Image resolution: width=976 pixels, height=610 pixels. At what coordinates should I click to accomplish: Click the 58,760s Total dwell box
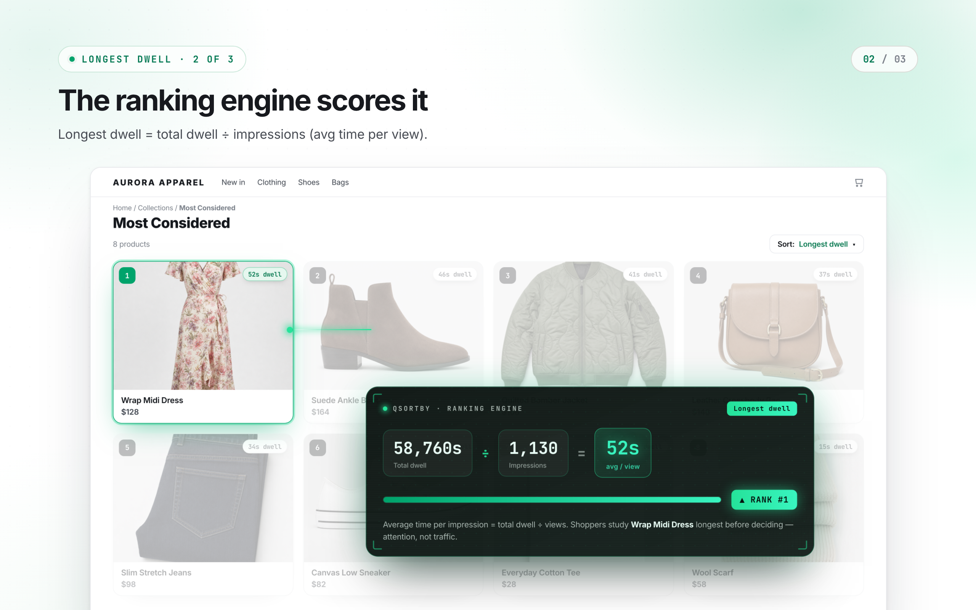coord(427,453)
